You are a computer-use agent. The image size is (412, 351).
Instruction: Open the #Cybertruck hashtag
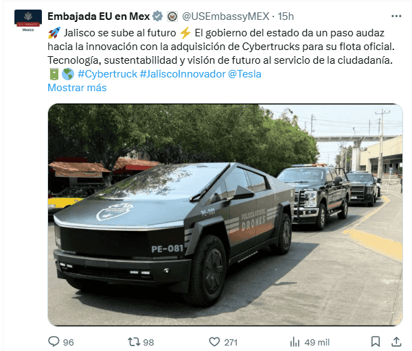coord(108,74)
